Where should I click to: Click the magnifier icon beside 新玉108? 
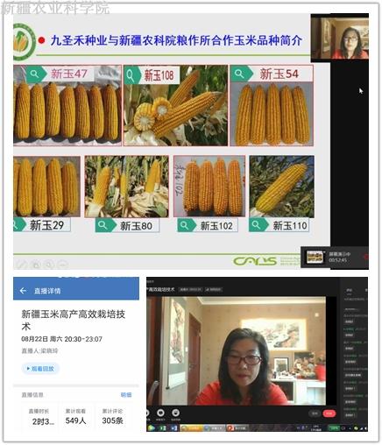click(130, 75)
